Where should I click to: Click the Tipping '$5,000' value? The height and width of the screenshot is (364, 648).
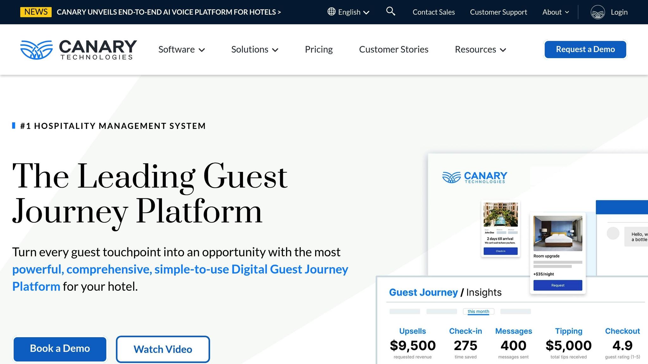coord(569,345)
